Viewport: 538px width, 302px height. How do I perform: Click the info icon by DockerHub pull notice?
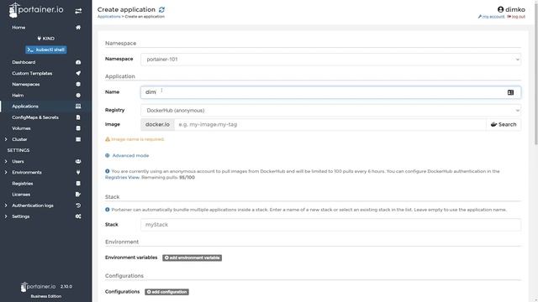108,171
